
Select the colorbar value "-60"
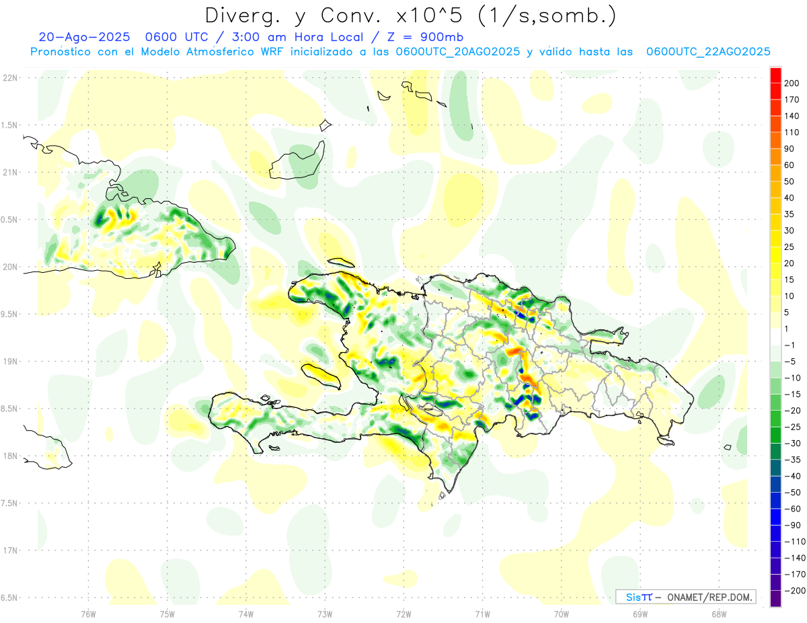(x=792, y=509)
